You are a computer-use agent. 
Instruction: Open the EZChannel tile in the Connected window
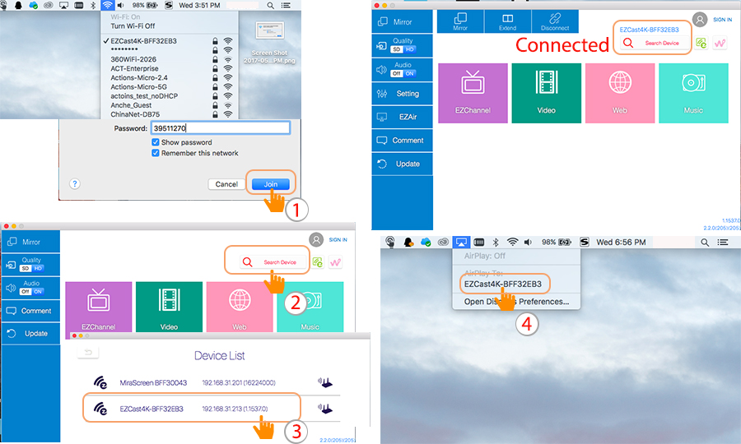(x=473, y=94)
